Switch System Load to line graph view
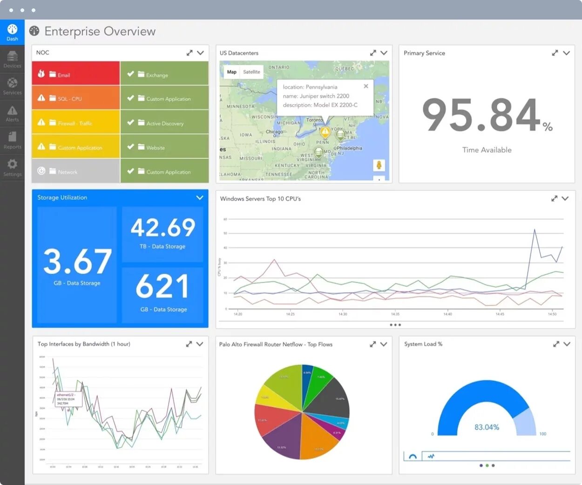 click(x=431, y=456)
